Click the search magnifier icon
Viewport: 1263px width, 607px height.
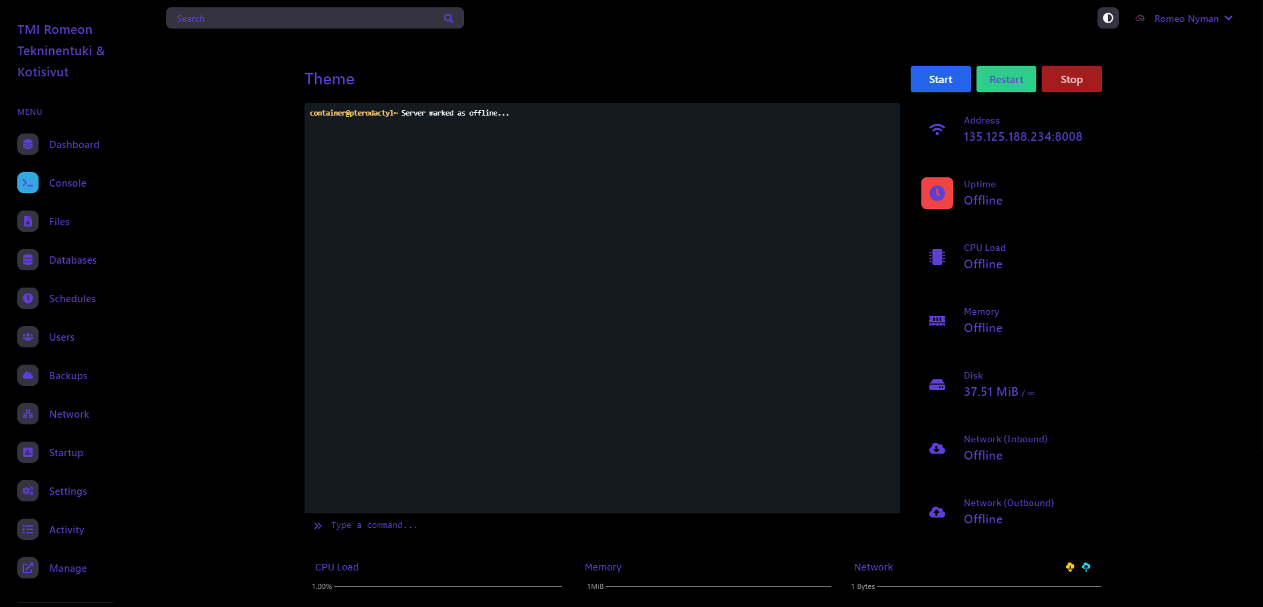449,19
